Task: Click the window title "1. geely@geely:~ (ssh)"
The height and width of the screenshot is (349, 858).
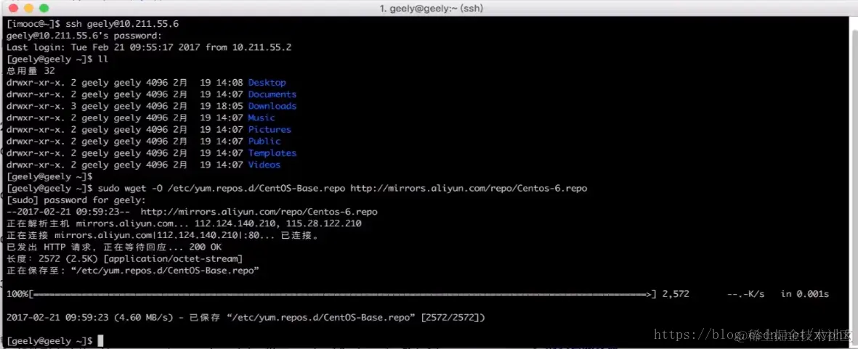Action: (432, 8)
